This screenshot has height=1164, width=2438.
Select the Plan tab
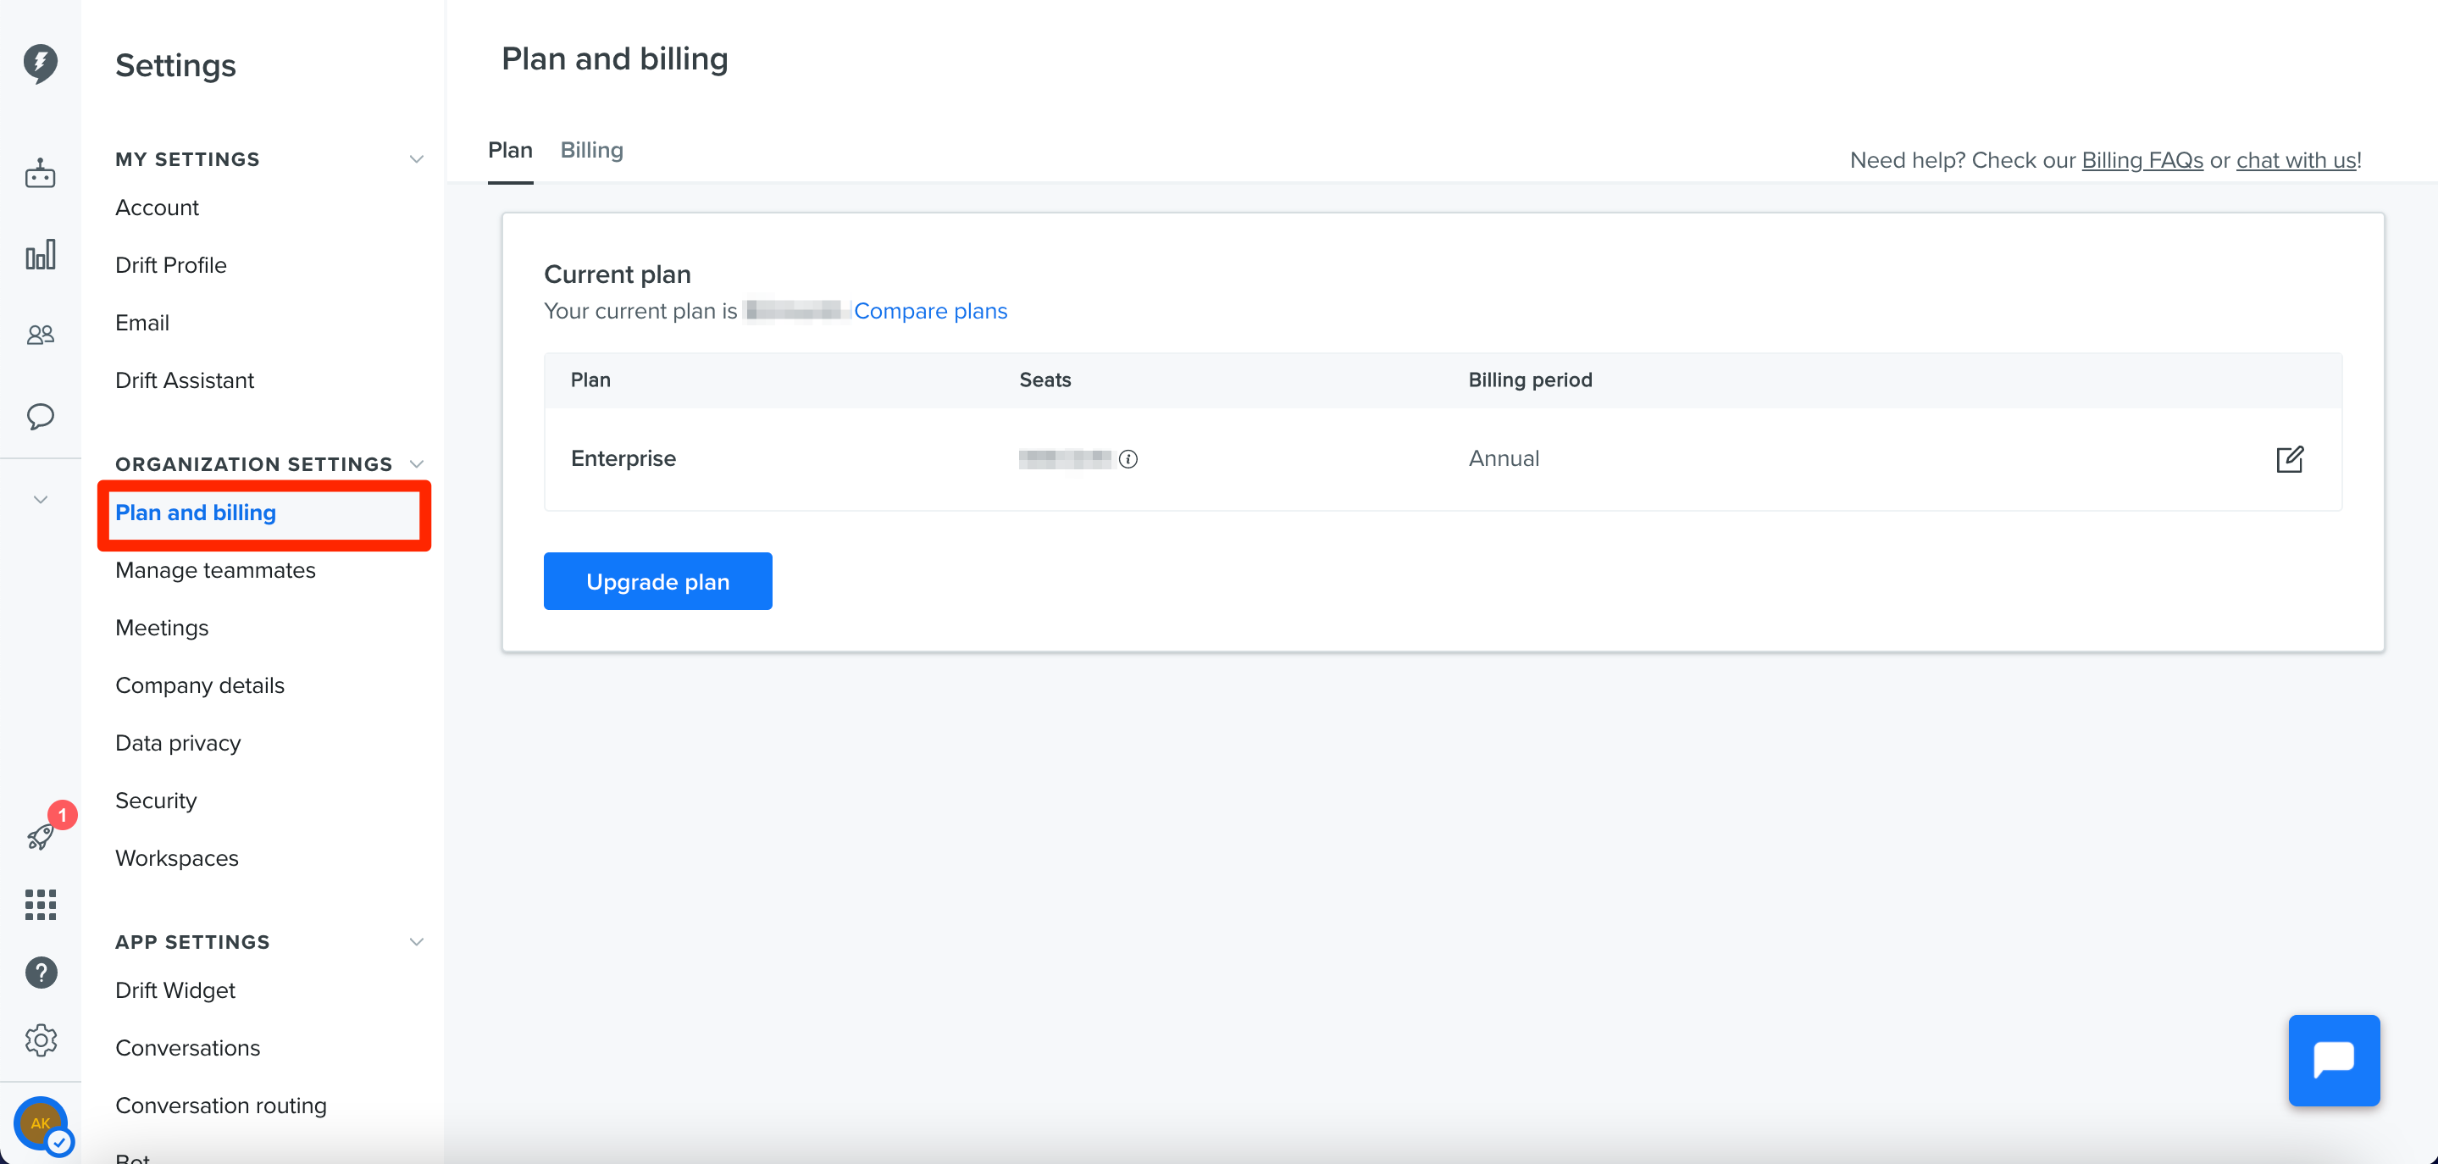click(x=510, y=149)
